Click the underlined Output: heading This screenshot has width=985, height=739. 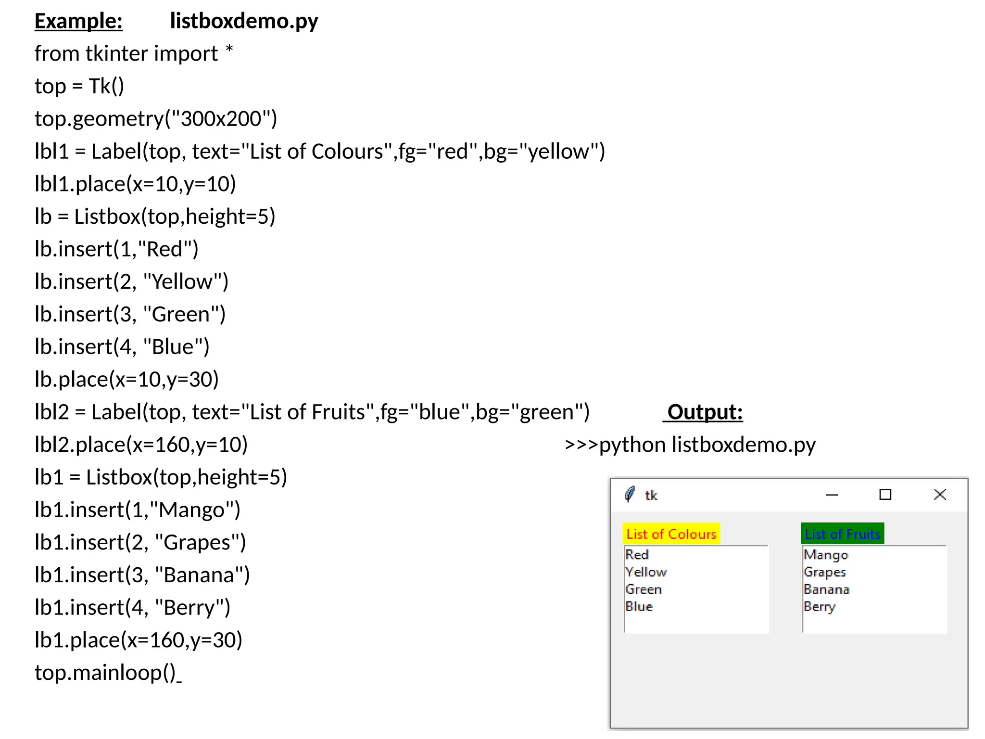pos(705,412)
